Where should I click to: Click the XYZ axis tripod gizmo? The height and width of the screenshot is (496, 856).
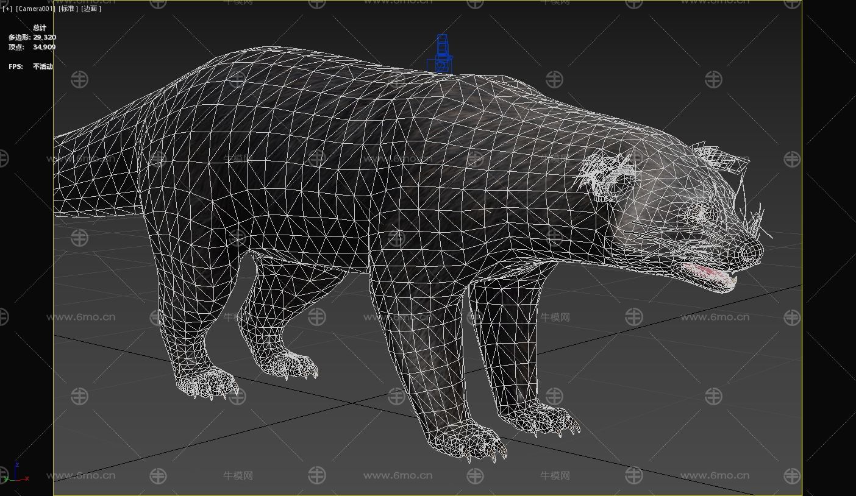tap(17, 473)
